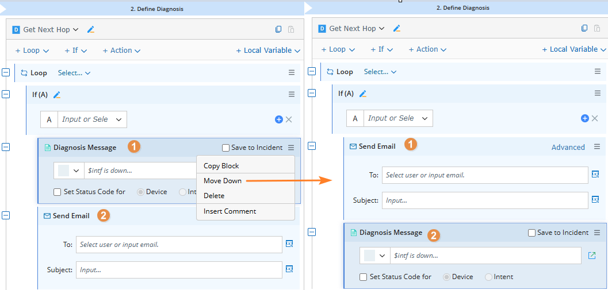Click blue plus icon in left If block

[279, 119]
